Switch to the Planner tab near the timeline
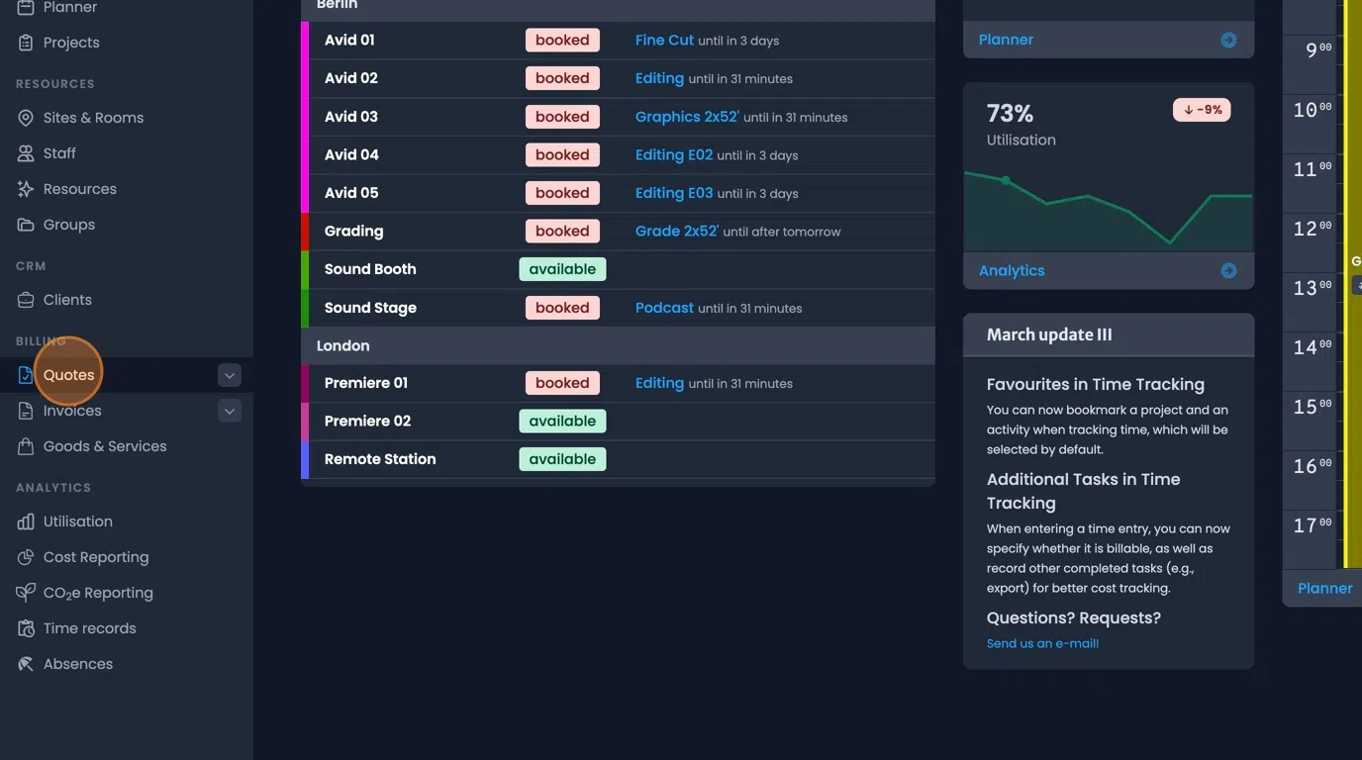The image size is (1362, 760). 1323,587
